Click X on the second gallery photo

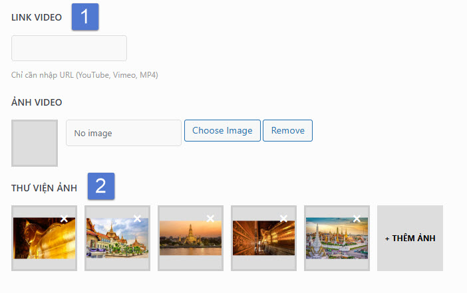(x=137, y=219)
